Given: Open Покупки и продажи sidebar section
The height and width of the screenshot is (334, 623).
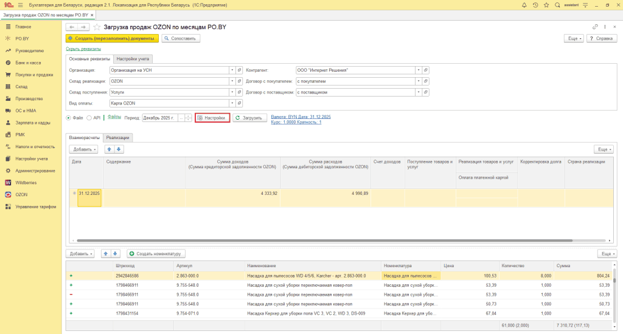Looking at the screenshot, I should 34,75.
